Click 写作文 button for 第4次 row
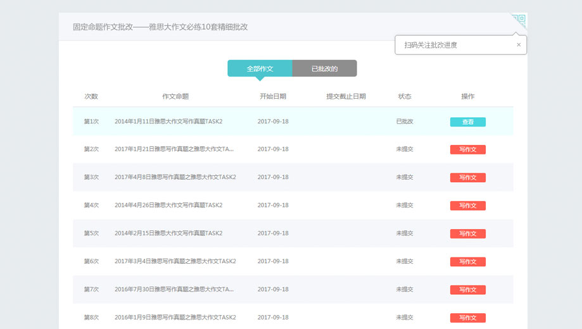582x329 pixels. 467,206
